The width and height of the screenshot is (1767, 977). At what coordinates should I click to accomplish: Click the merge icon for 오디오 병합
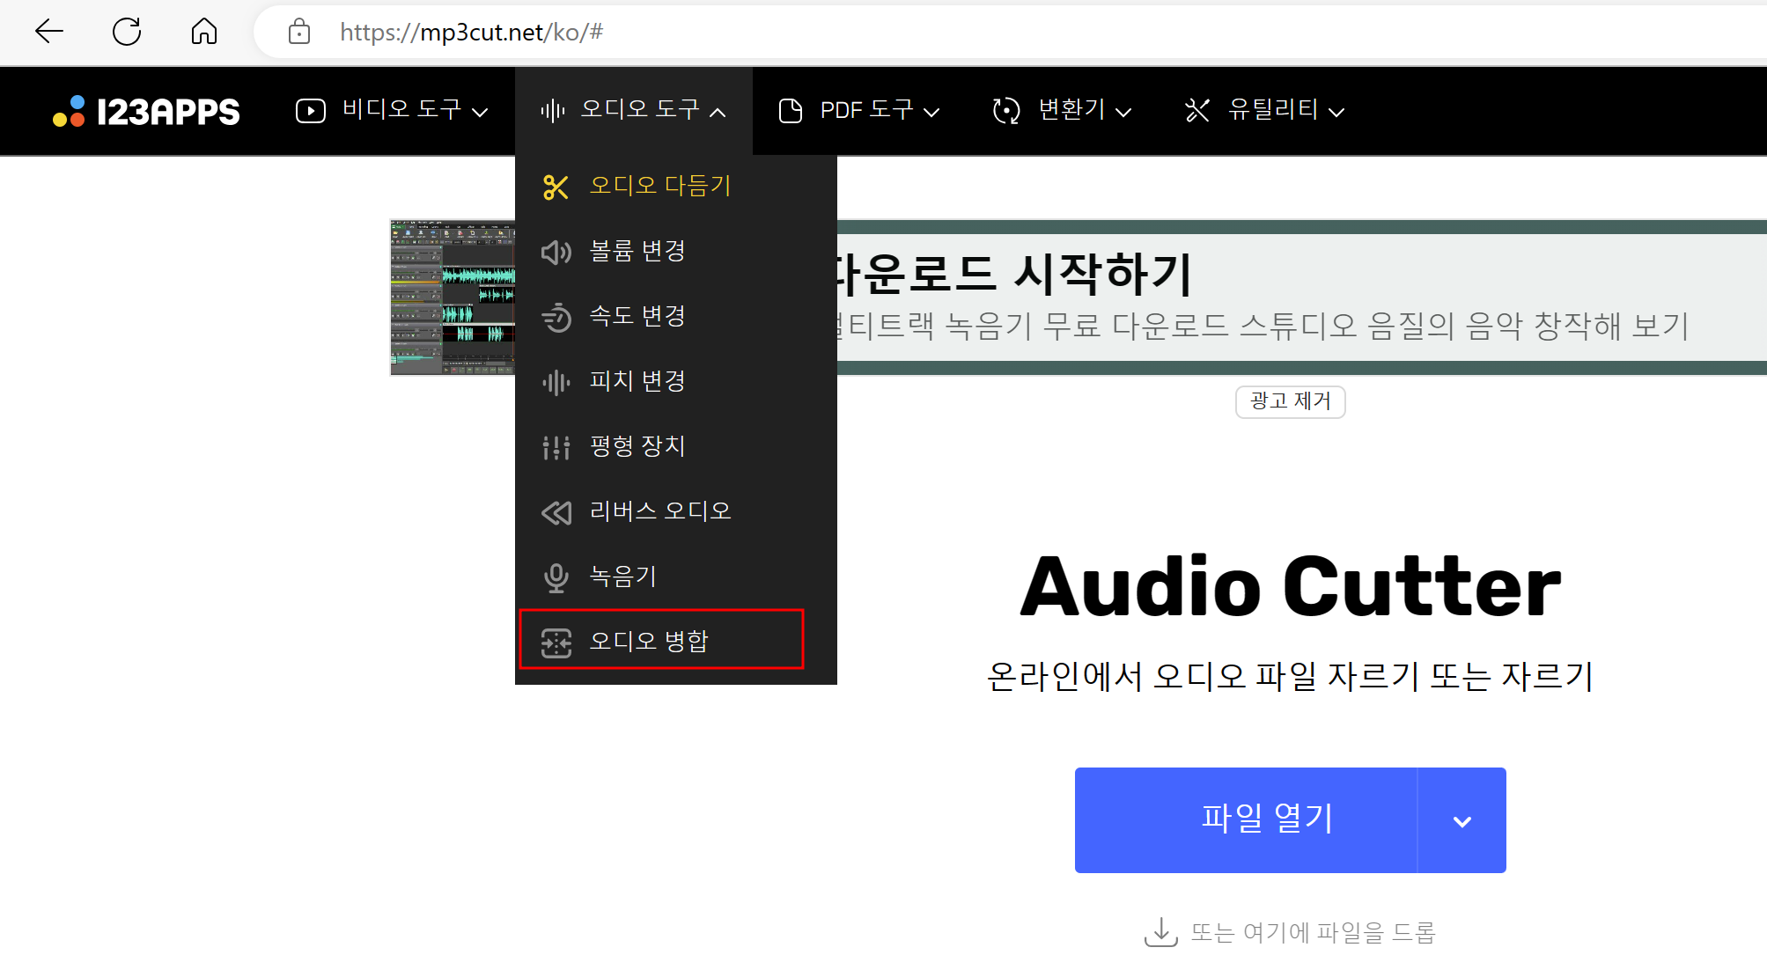click(556, 643)
